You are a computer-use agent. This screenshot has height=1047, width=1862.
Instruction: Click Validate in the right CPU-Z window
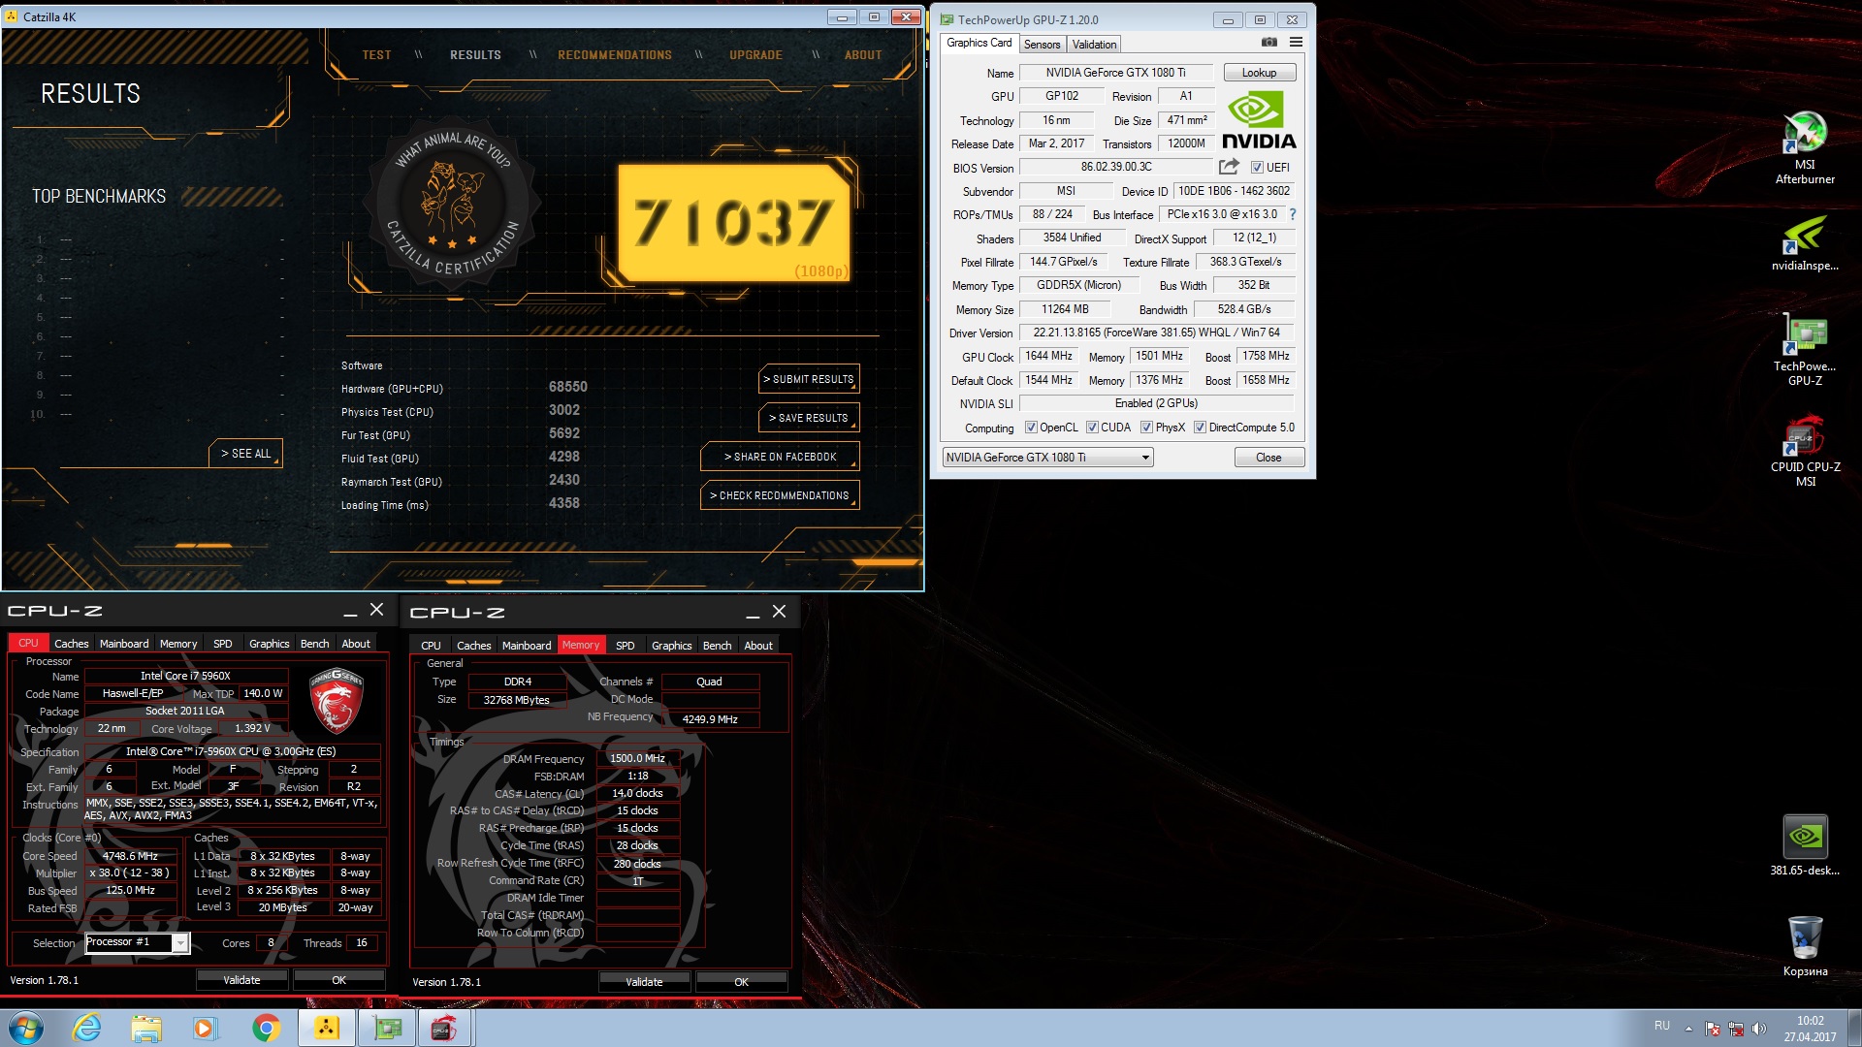coord(644,982)
